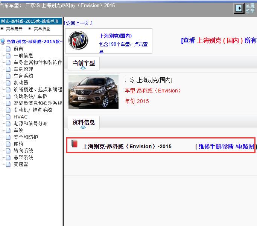Select root node 当前:别克-昂科威-2015款
The width and height of the screenshot is (257, 226).
tap(34, 42)
